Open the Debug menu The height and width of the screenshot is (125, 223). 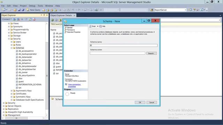tap(32, 6)
